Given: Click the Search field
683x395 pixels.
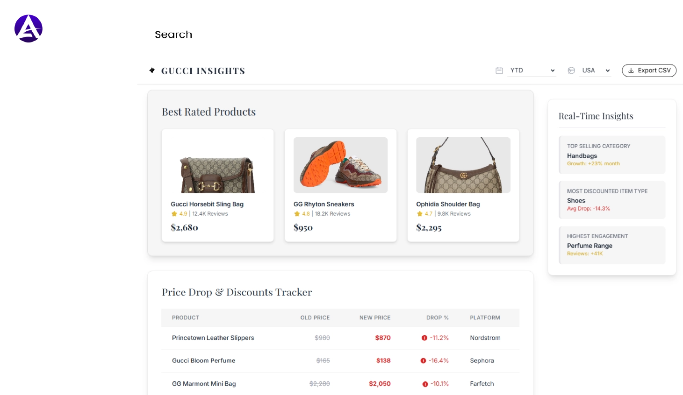Looking at the screenshot, I should click(173, 35).
